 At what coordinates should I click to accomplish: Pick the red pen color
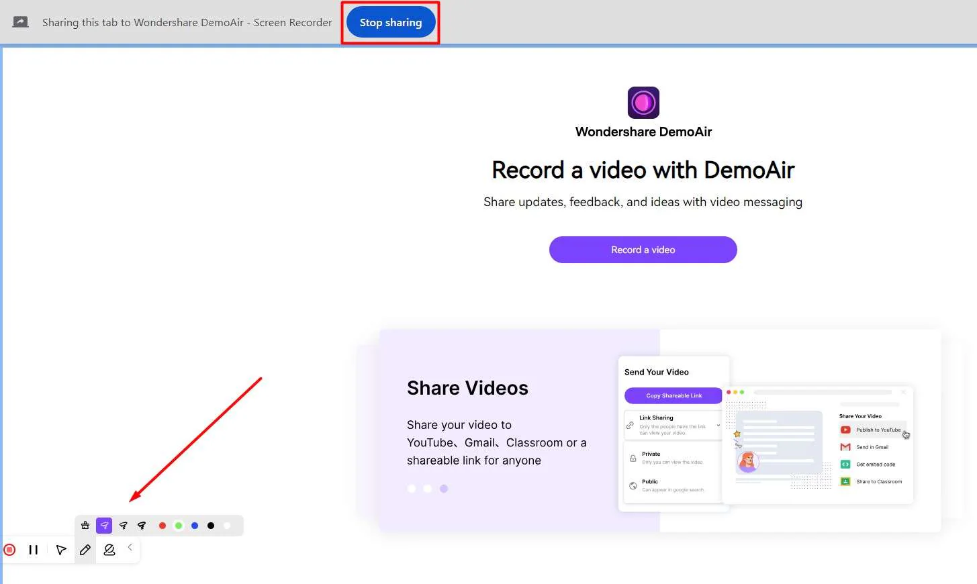click(162, 526)
